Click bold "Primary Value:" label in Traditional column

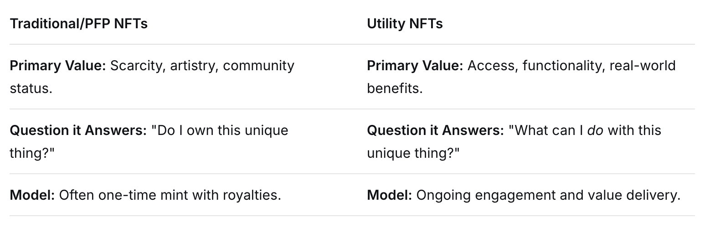(x=58, y=66)
